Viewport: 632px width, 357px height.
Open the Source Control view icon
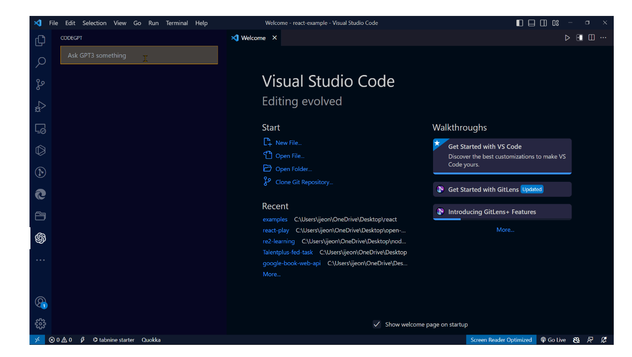[x=40, y=84]
